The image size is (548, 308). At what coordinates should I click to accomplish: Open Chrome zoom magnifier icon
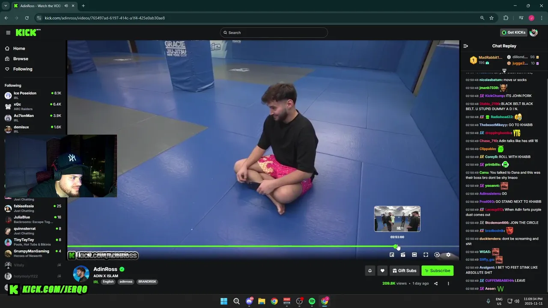[x=482, y=18]
